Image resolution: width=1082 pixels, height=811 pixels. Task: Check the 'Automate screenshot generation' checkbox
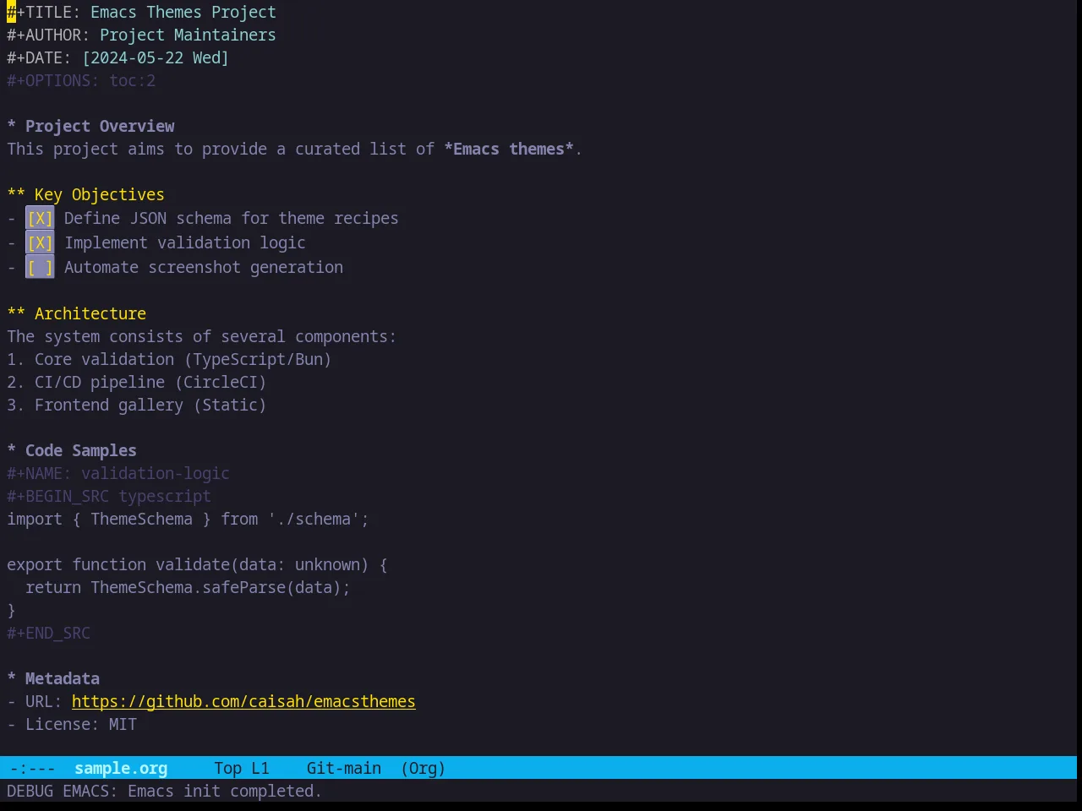40,268
